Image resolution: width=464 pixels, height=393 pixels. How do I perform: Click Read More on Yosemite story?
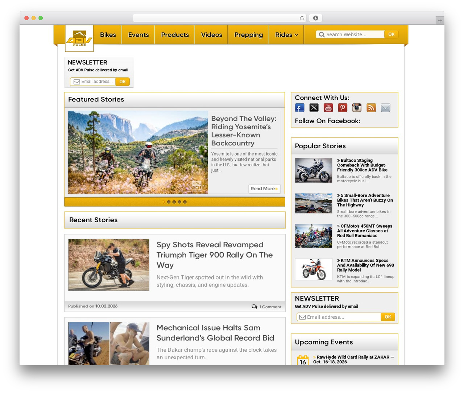point(264,189)
